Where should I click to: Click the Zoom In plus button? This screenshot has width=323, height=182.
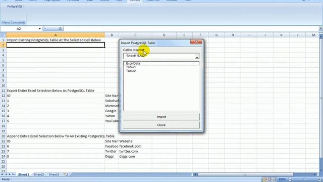click(319, 179)
